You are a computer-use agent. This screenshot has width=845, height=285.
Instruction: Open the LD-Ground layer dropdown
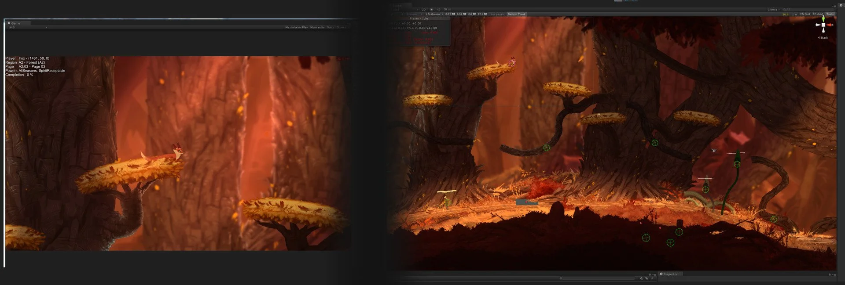point(434,14)
